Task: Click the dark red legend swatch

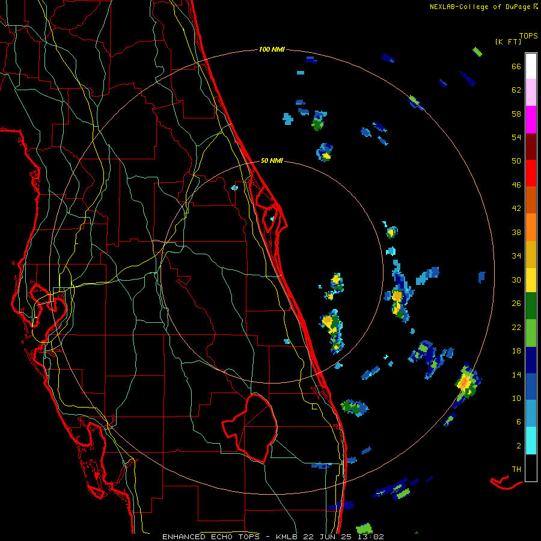Action: point(531,147)
